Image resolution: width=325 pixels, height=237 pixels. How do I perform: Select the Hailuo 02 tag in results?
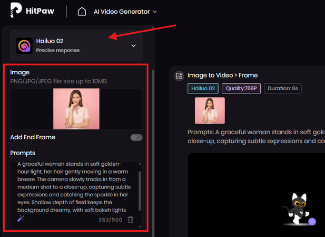202,89
